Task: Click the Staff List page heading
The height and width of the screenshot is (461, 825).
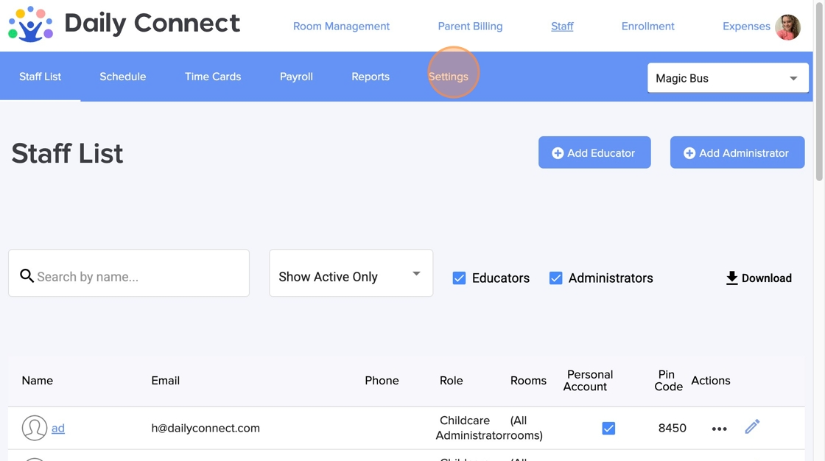Action: (x=67, y=153)
